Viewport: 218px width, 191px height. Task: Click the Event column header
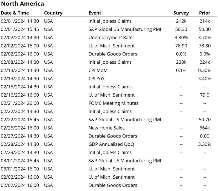pyautogui.click(x=95, y=13)
